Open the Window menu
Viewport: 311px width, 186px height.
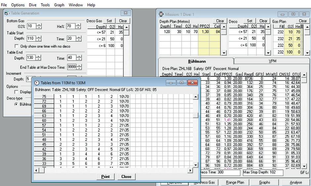coord(76,5)
